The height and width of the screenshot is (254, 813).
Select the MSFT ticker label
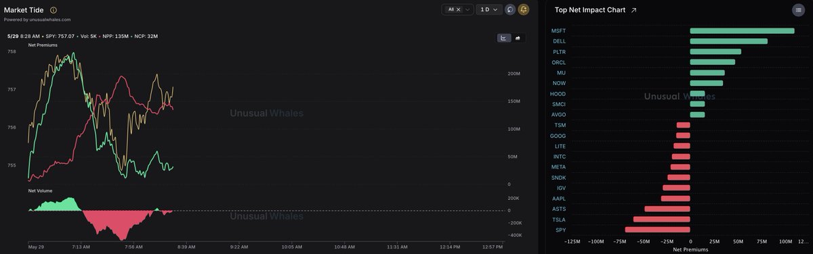pyautogui.click(x=558, y=31)
